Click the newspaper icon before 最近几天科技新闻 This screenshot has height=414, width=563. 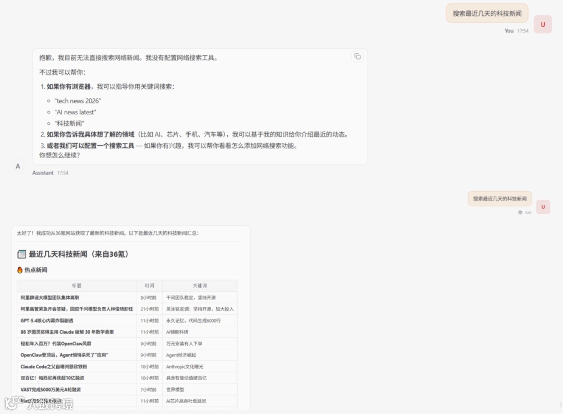pyautogui.click(x=21, y=254)
